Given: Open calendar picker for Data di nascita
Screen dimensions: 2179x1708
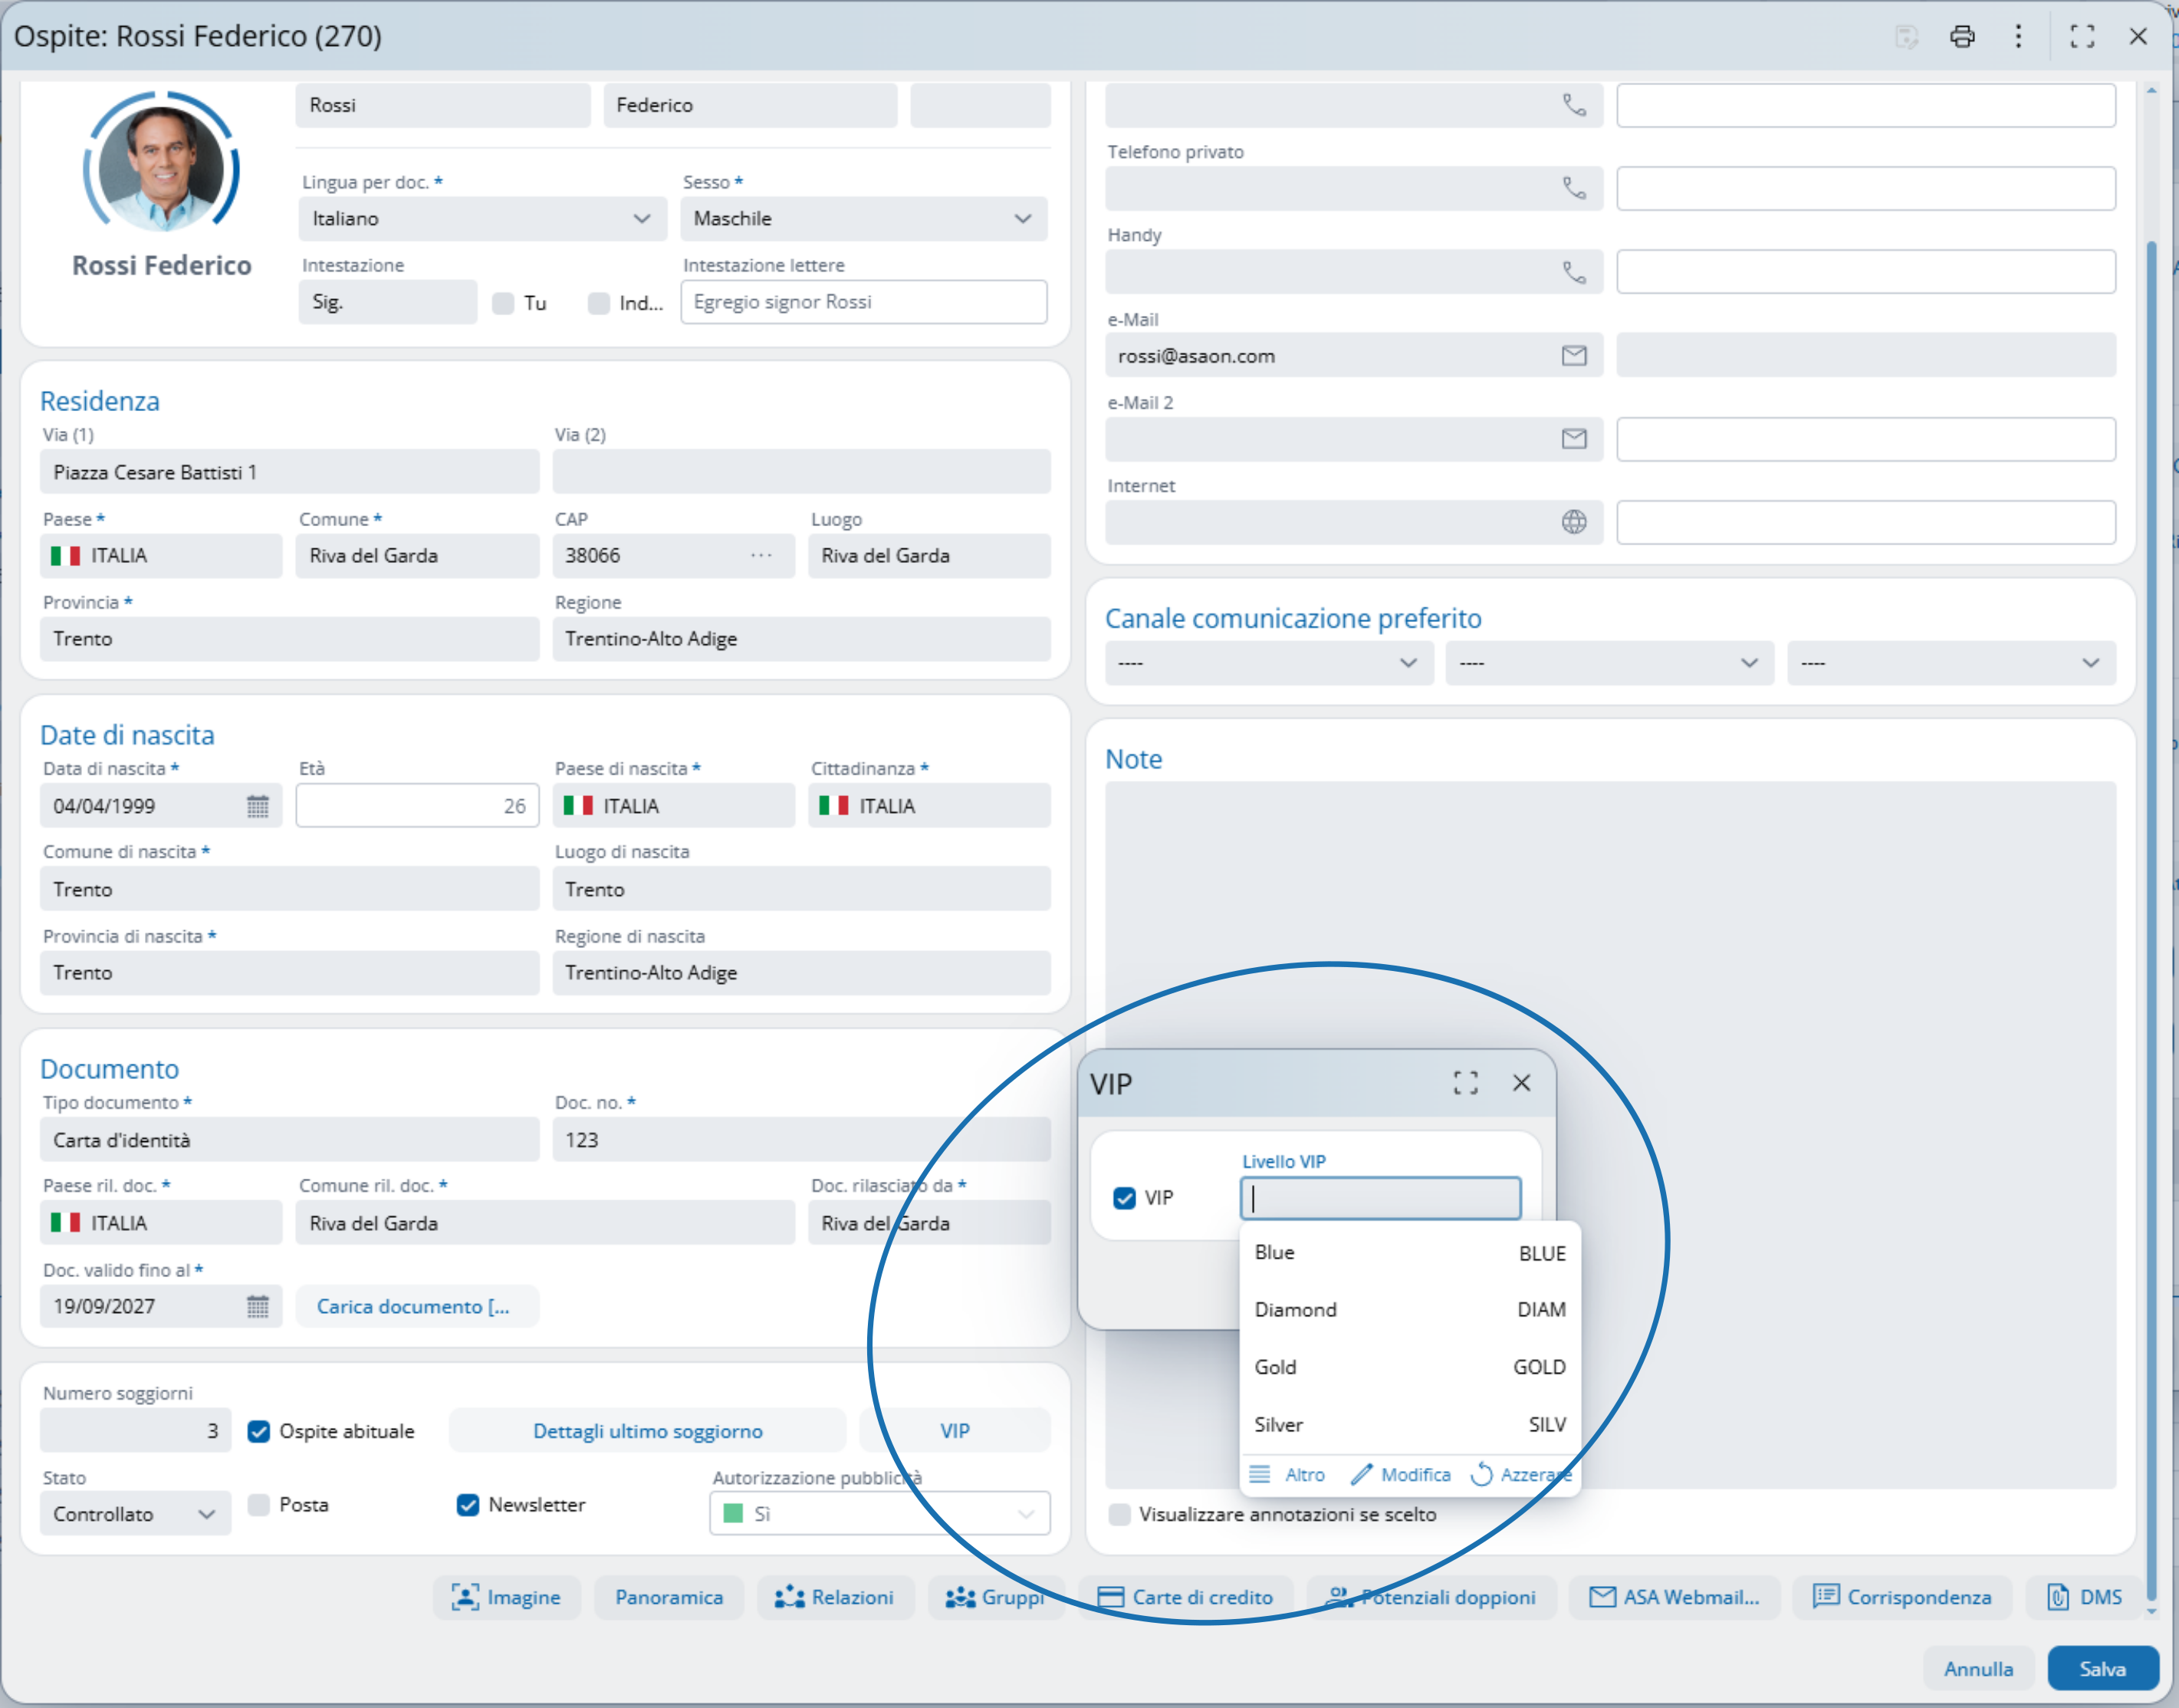Looking at the screenshot, I should (258, 806).
